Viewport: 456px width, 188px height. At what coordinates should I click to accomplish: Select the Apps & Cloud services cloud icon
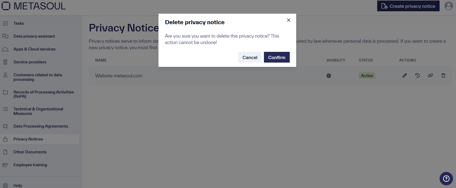pos(6,49)
